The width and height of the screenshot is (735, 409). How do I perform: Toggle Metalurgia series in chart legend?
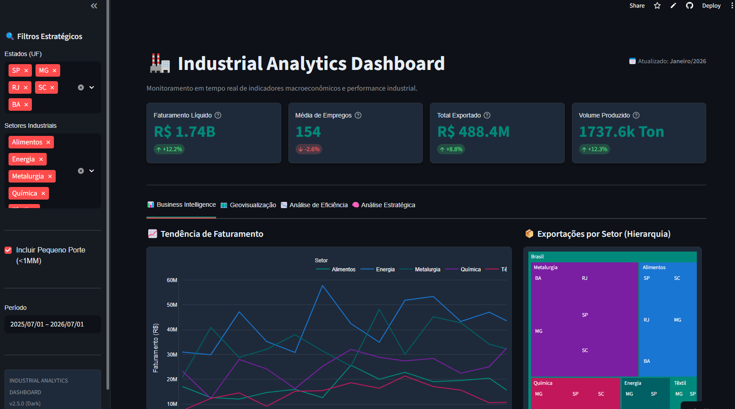pyautogui.click(x=420, y=270)
